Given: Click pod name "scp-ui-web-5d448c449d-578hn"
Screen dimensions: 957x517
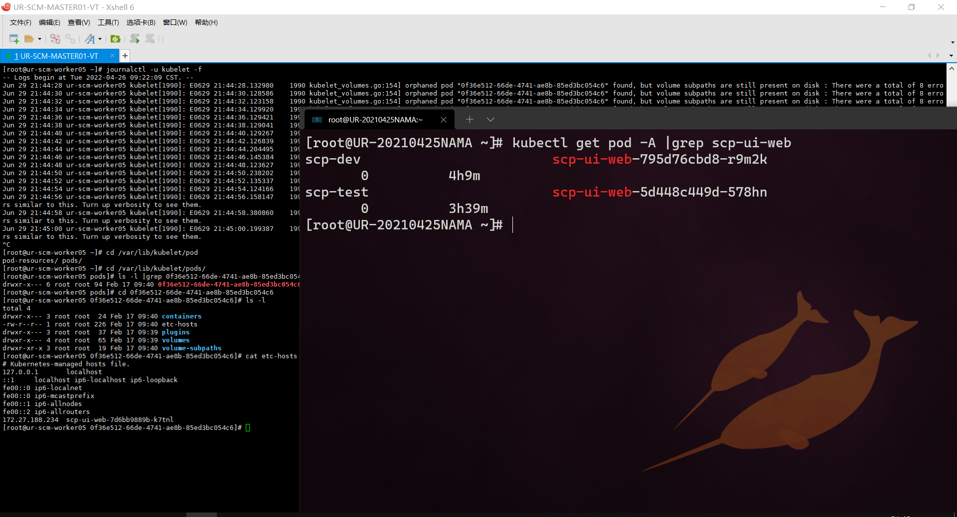Looking at the screenshot, I should tap(660, 192).
